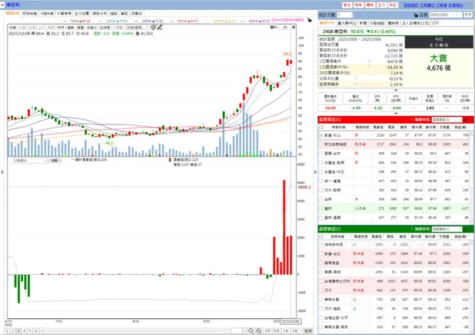The width and height of the screenshot is (475, 335).
Task: Switch to the 分點K線 tab
Action: [47, 13]
